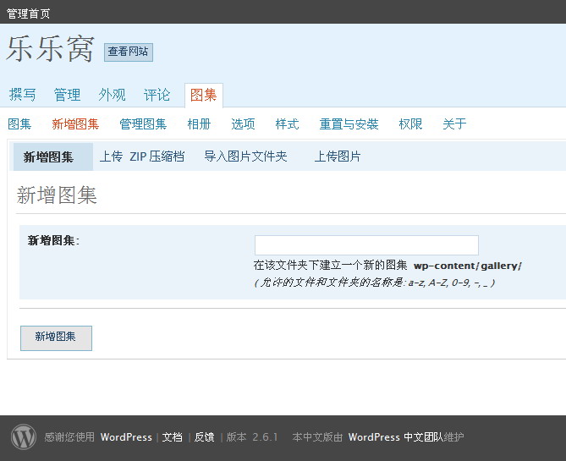The height and width of the screenshot is (461, 566).
Task: Switch to 导入图片文件夹 tab
Action: click(x=245, y=156)
